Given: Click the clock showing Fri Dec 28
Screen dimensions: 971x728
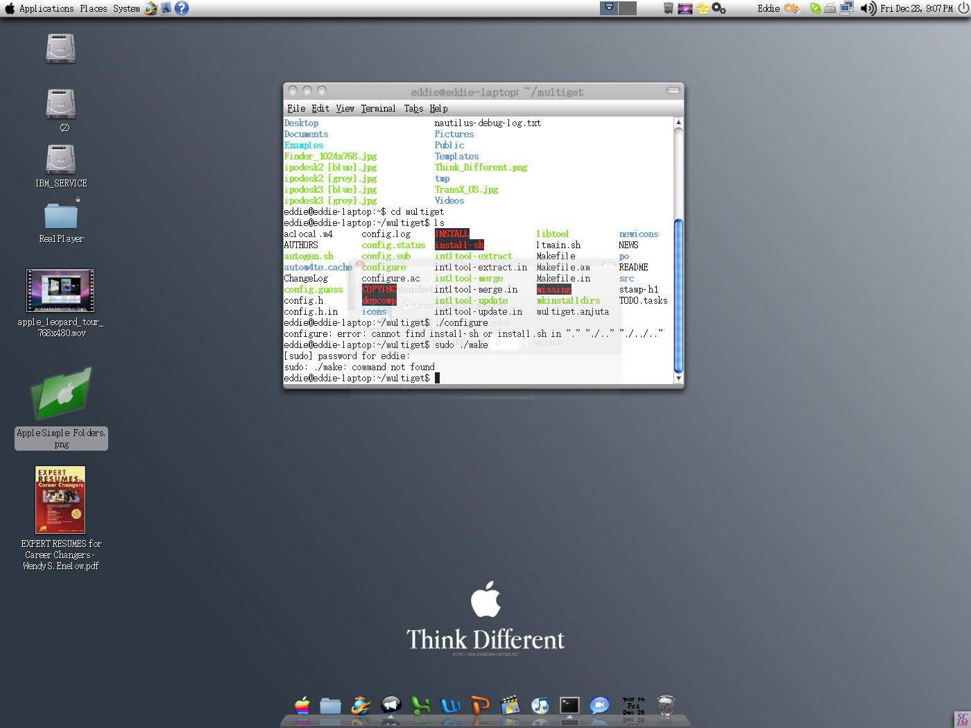Looking at the screenshot, I should (916, 8).
